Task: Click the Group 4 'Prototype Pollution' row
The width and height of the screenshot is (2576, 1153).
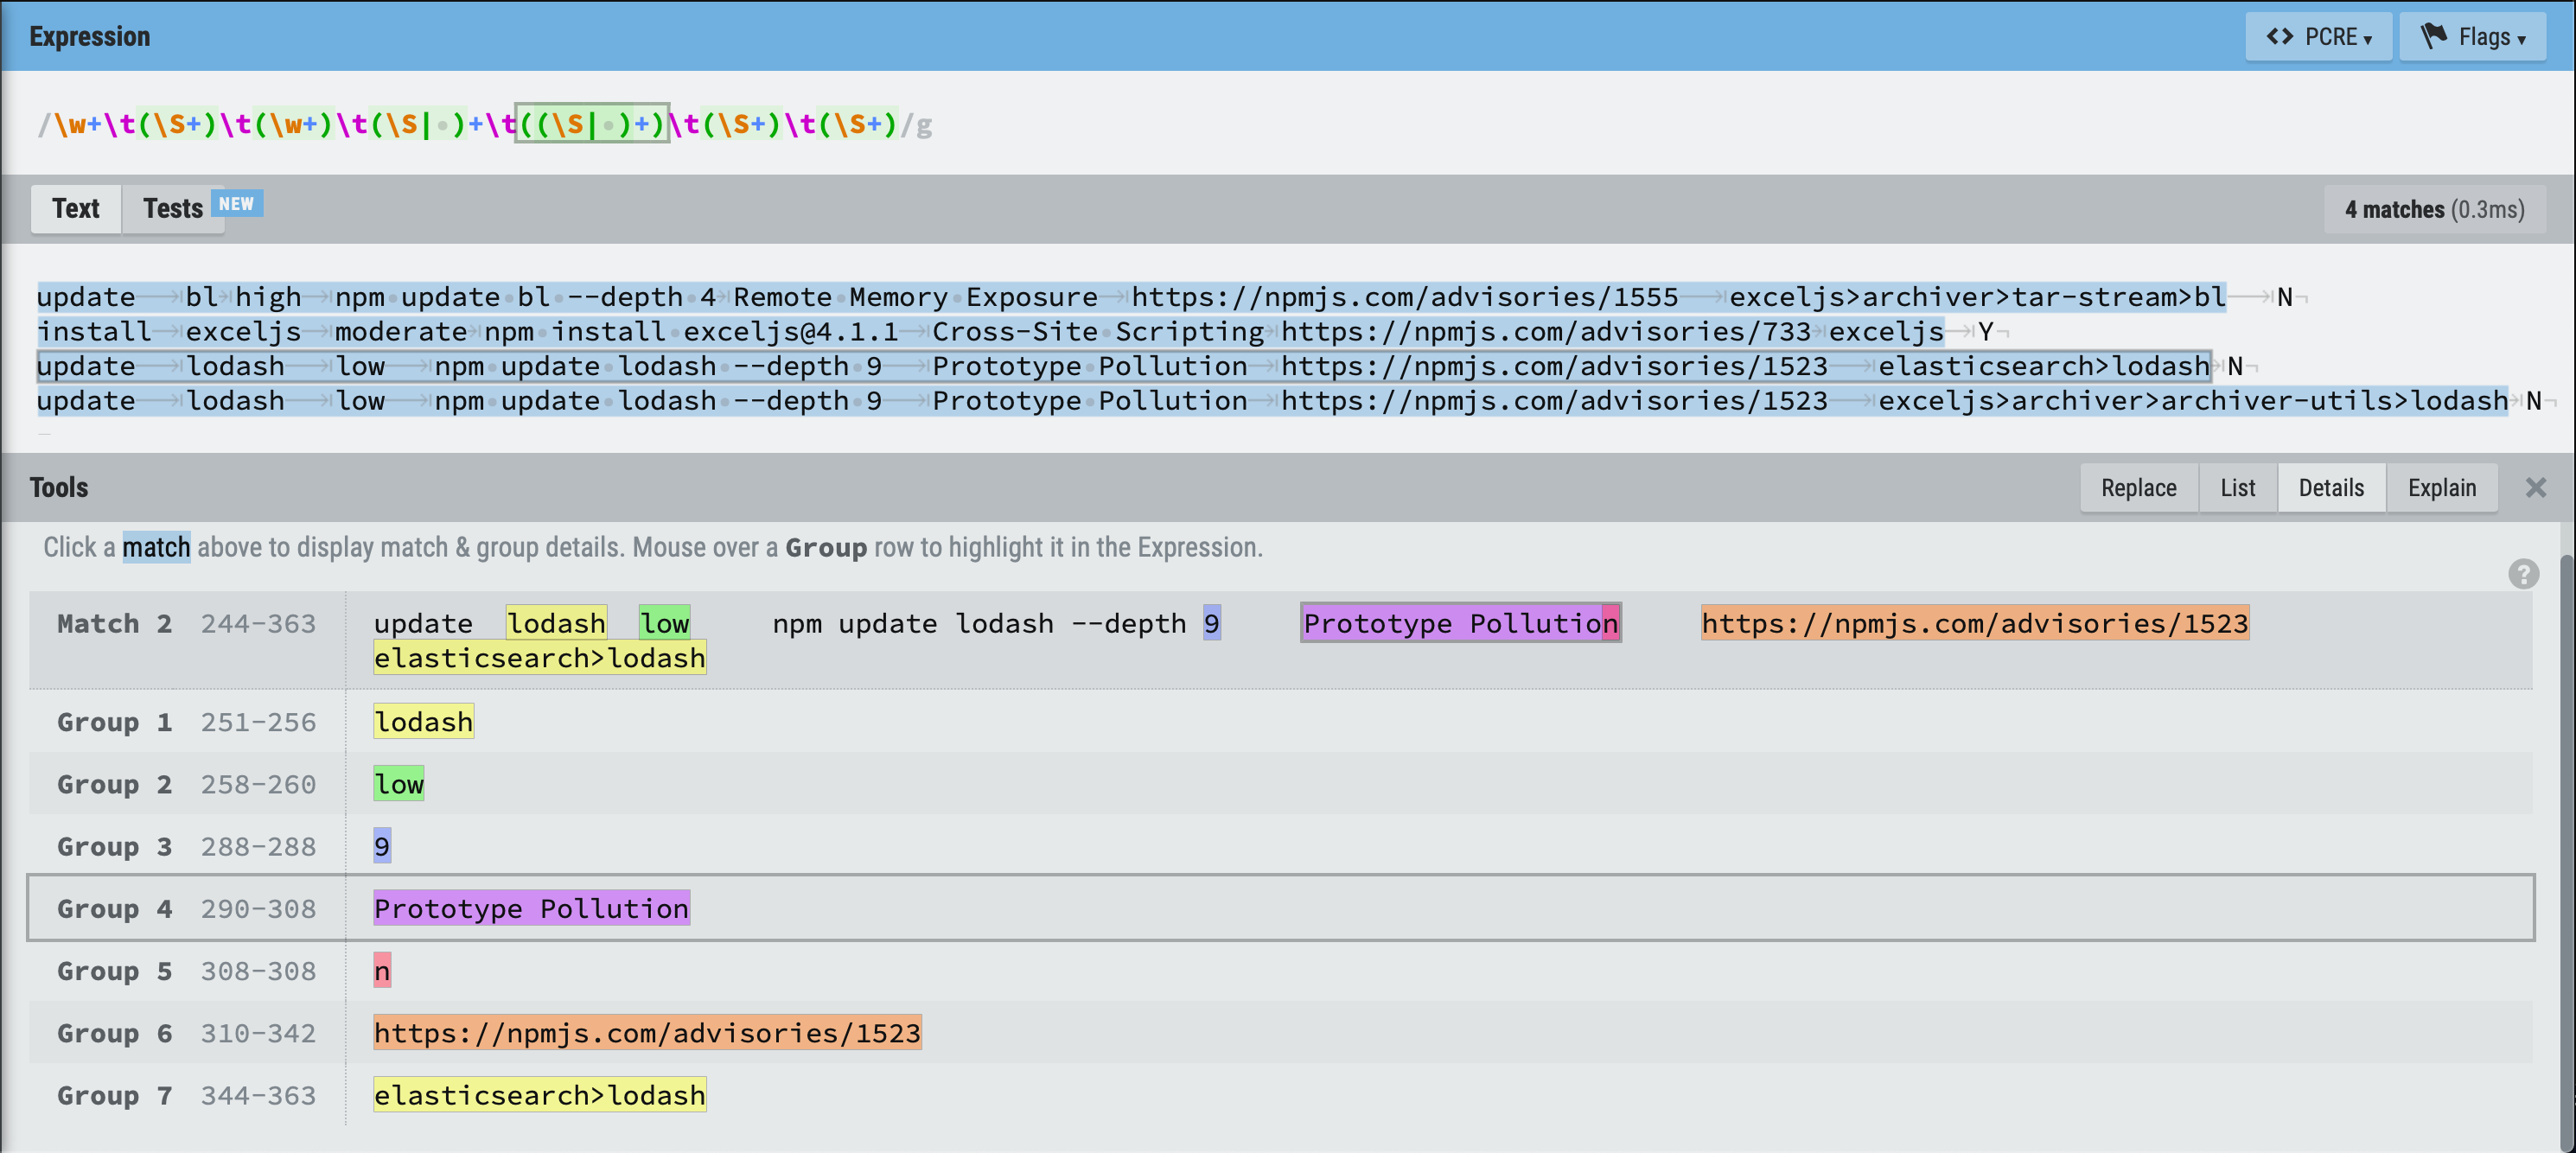Action: [1280, 908]
